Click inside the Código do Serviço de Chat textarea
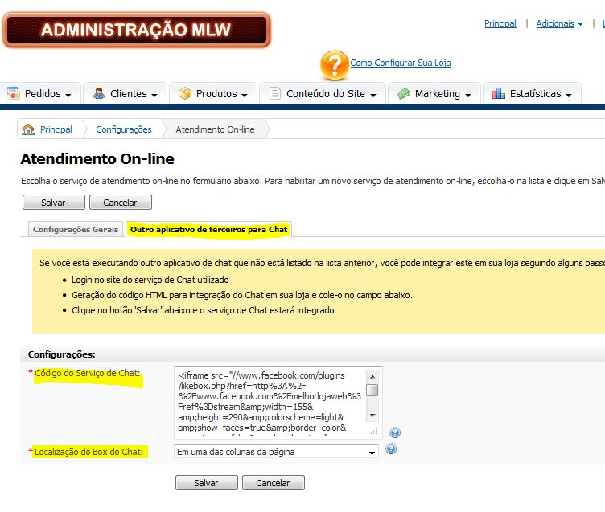Screen dimensions: 605x512 point(270,400)
